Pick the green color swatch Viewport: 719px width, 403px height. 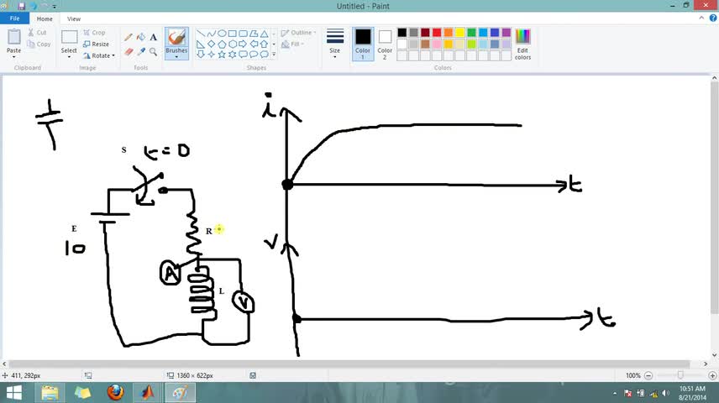(471, 33)
